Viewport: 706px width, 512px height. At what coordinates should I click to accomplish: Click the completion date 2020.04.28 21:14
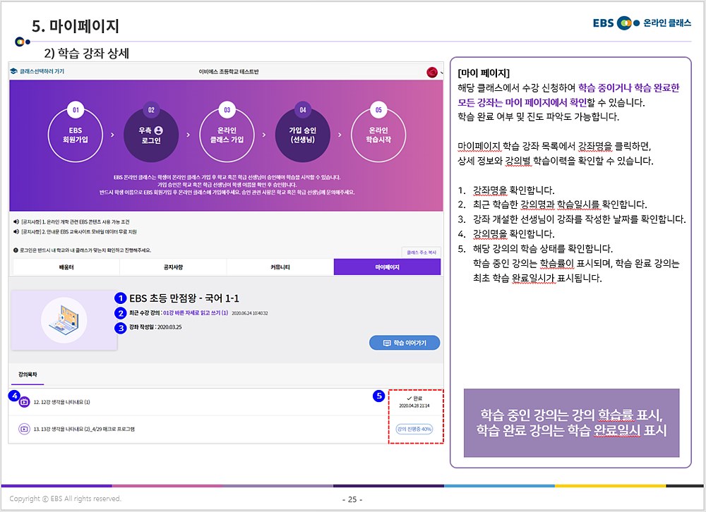(414, 406)
